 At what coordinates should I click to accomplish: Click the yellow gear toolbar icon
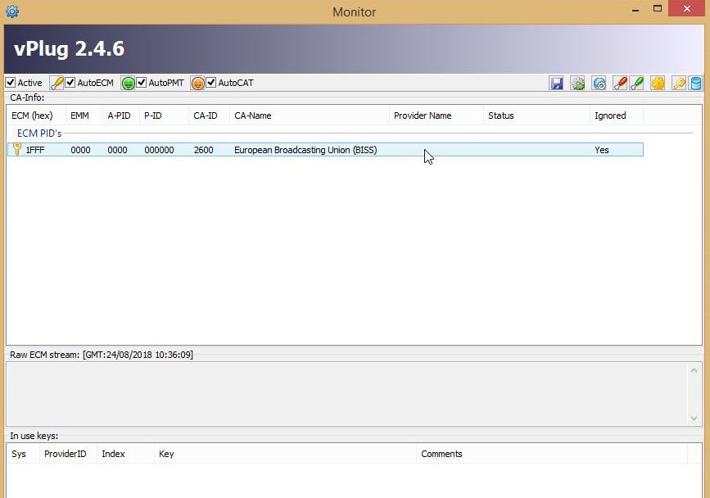click(x=658, y=83)
